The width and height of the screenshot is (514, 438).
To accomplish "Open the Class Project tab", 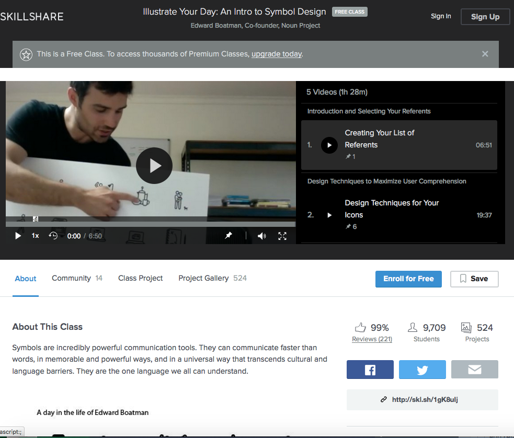I will click(x=140, y=278).
